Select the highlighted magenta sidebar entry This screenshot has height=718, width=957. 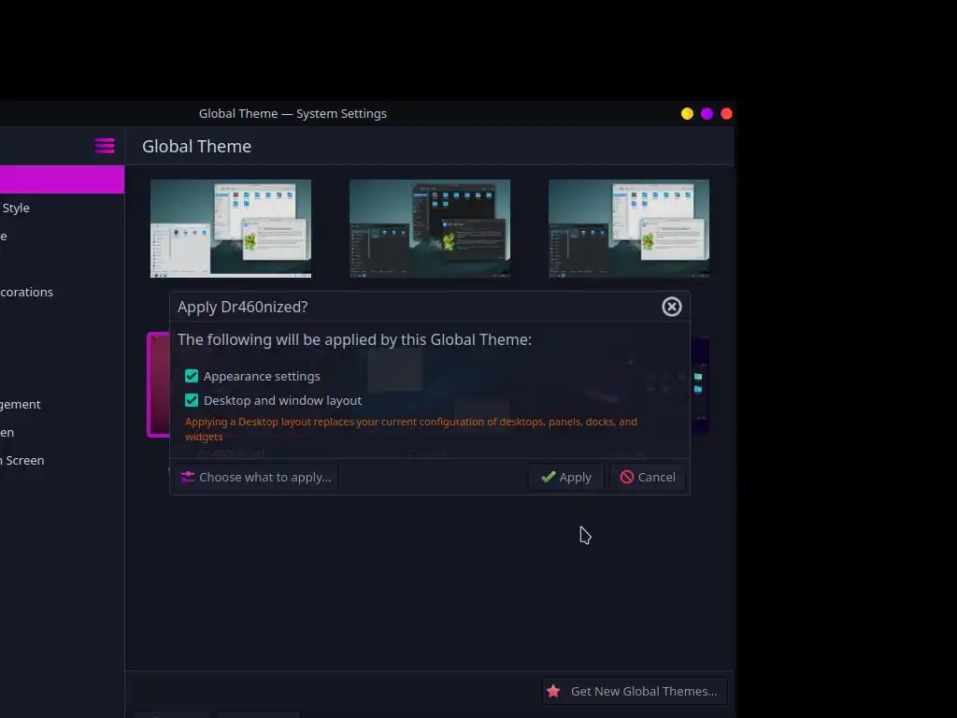(63, 179)
